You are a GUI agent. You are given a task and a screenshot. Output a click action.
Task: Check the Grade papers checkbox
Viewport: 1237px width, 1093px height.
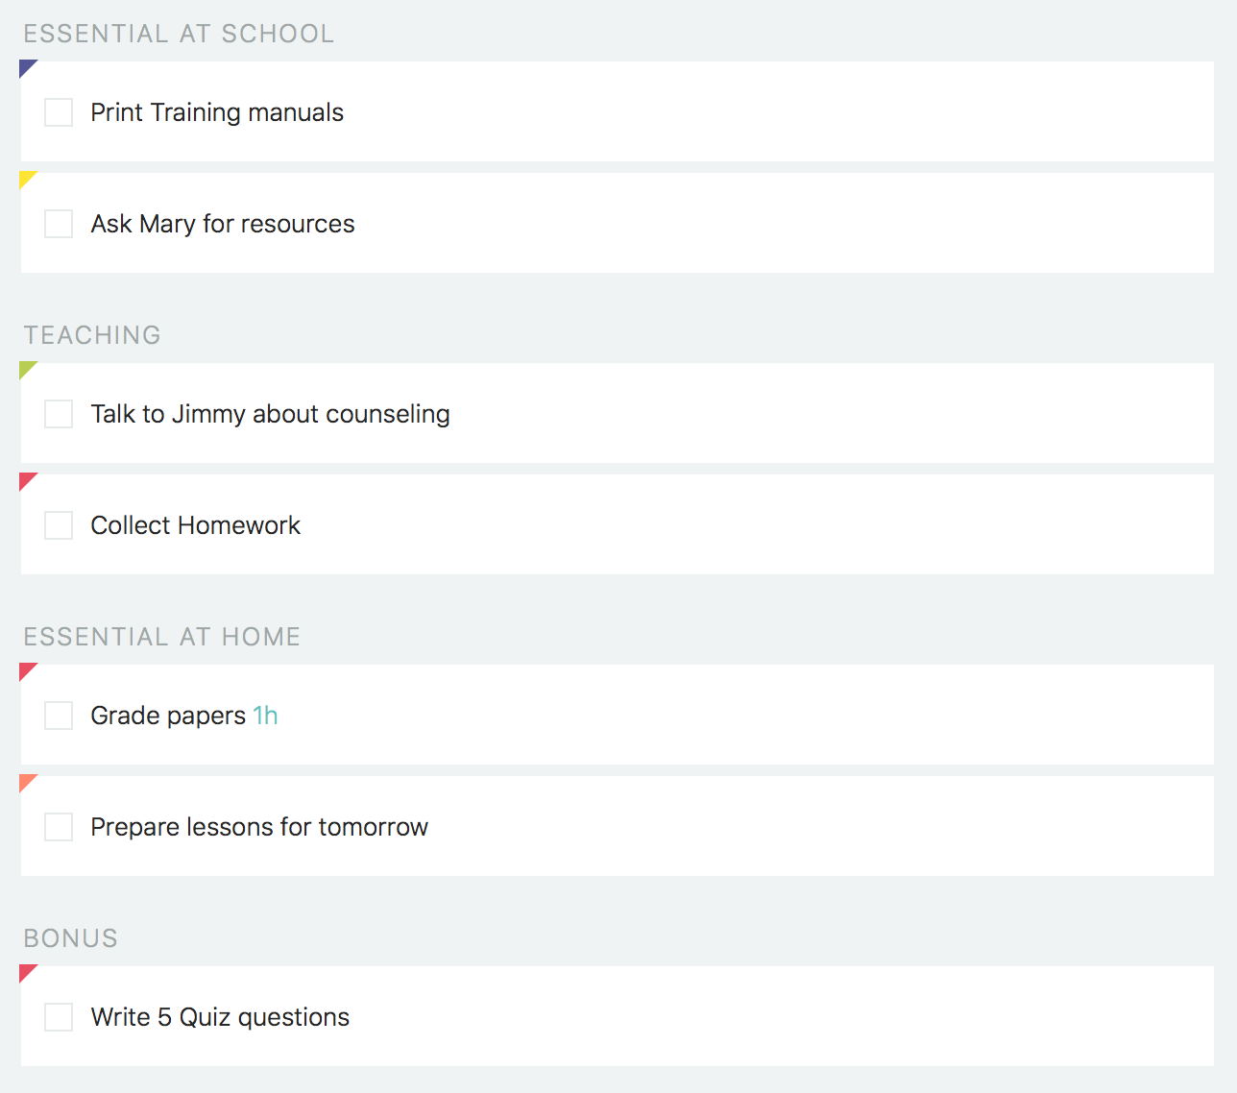point(59,716)
